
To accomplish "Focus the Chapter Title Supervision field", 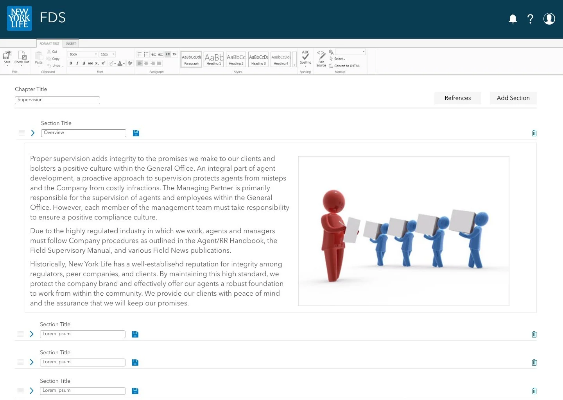I will [x=57, y=100].
